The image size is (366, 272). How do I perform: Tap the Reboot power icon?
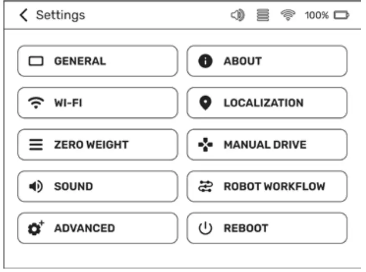[204, 228]
